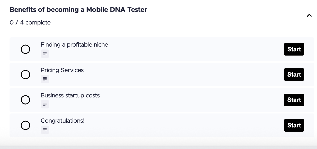This screenshot has width=317, height=149.
Task: Mark Finding a profitable niche circle complete
Action: [x=25, y=49]
